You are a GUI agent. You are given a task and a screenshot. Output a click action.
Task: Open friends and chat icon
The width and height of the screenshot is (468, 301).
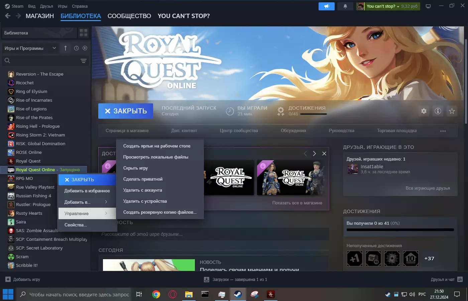pyautogui.click(x=460, y=279)
